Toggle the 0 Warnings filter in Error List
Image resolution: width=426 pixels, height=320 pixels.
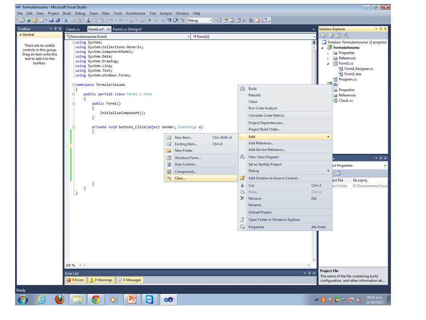(101, 280)
